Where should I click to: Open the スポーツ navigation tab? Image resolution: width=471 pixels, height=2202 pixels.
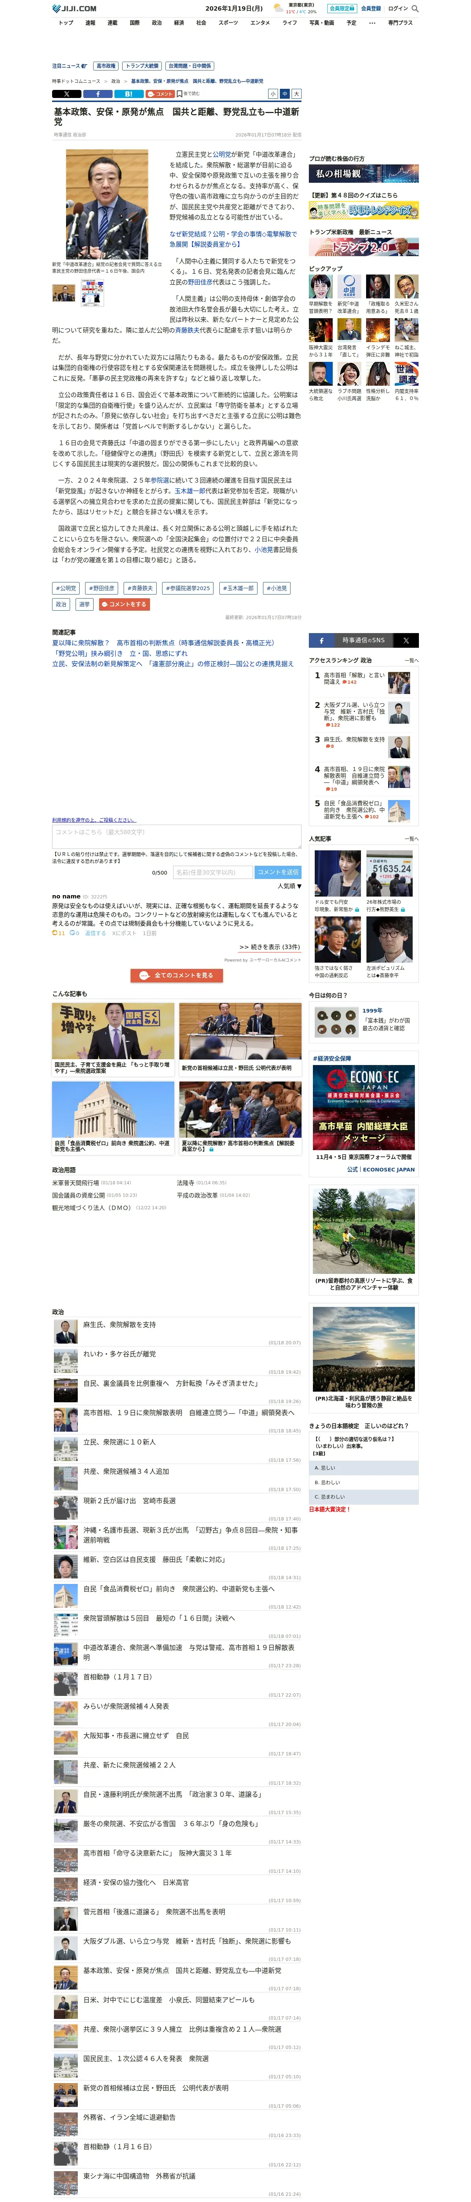228,23
